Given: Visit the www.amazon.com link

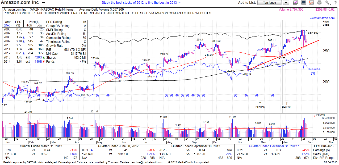Looking at the screenshot, I should click(x=323, y=18).
